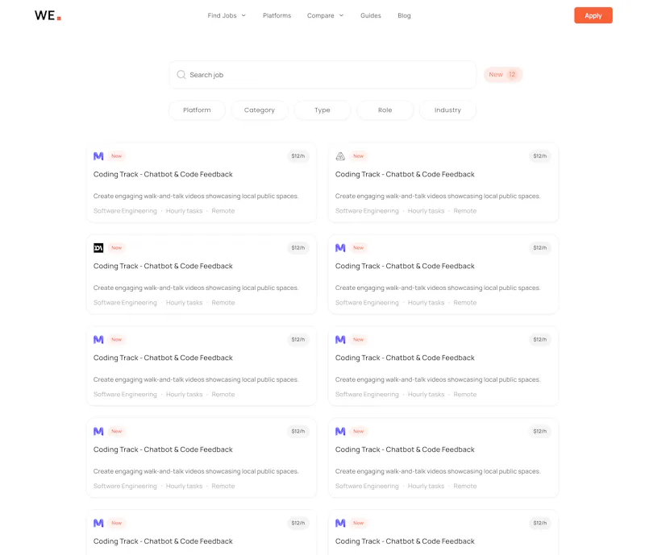The image size is (645, 555).
Task: Click the black square D platform logo
Action: pyautogui.click(x=98, y=248)
